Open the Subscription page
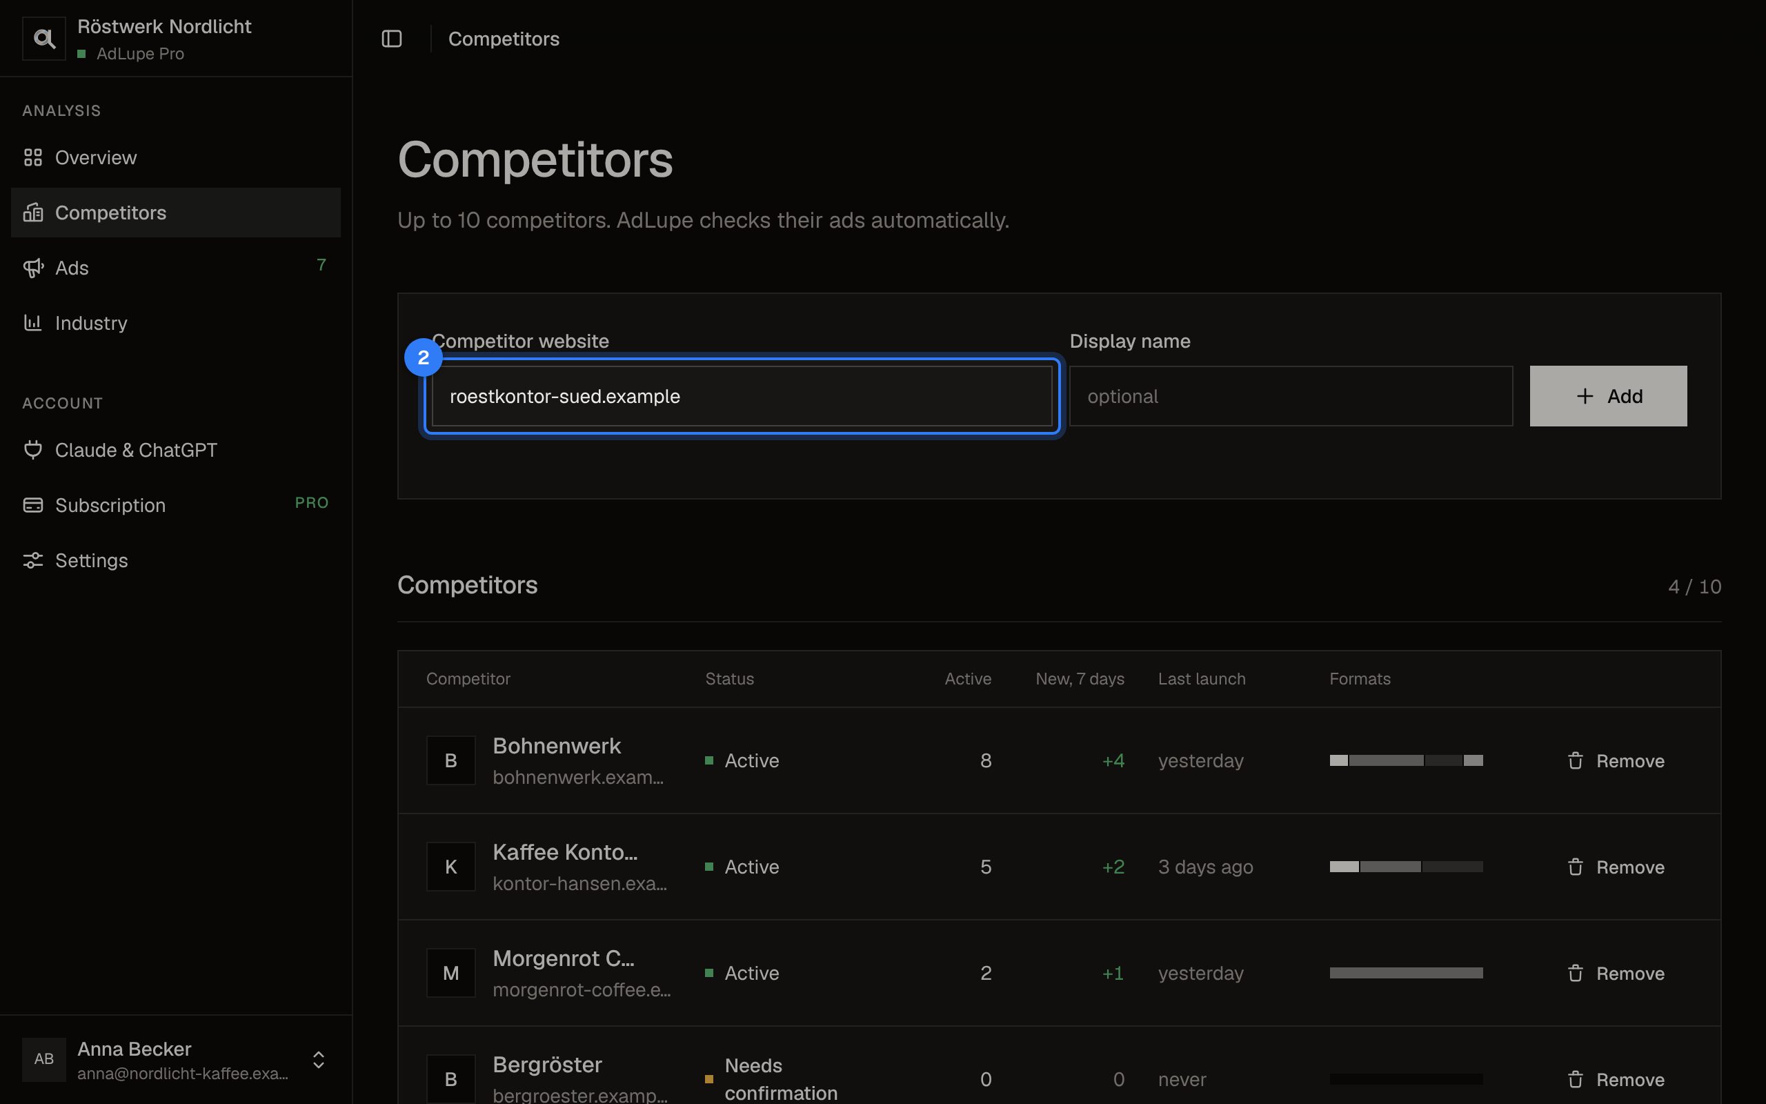This screenshot has width=1766, height=1104. 176,505
